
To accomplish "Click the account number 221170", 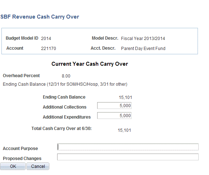I will [49, 48].
